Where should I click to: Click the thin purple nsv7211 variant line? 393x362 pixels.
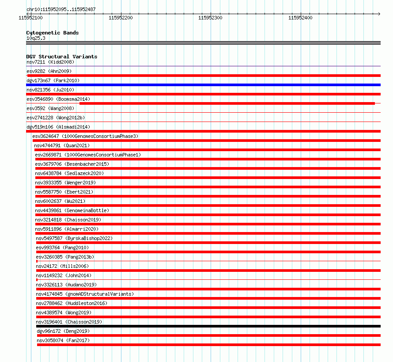click(x=203, y=66)
